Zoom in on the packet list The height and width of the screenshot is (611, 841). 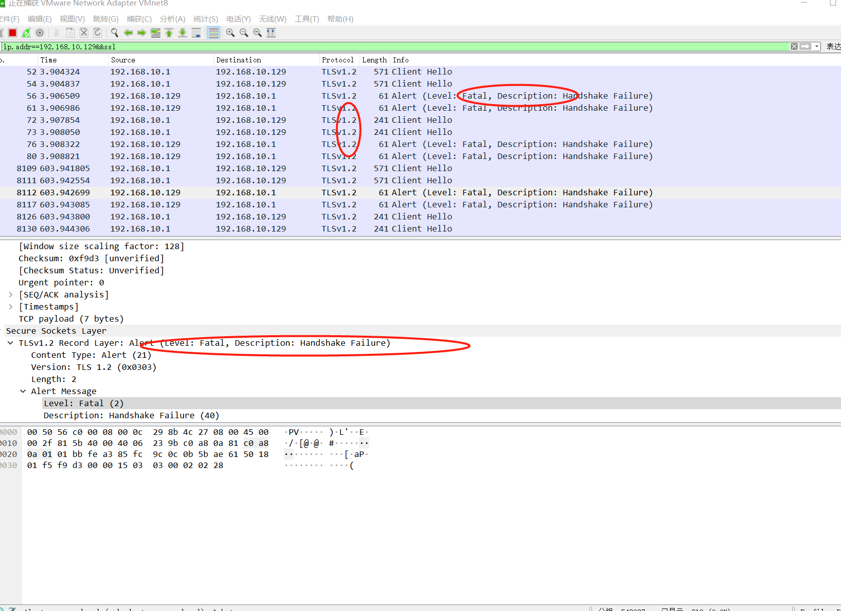(230, 33)
